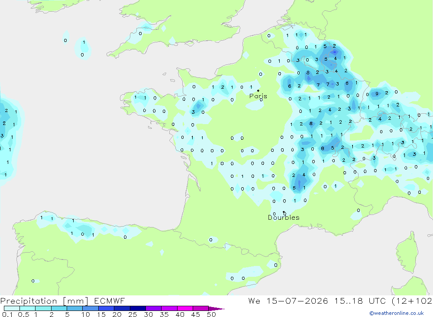Click the legend value '50'
Image resolution: width=433 pixels, height=317 pixels.
tap(211, 314)
